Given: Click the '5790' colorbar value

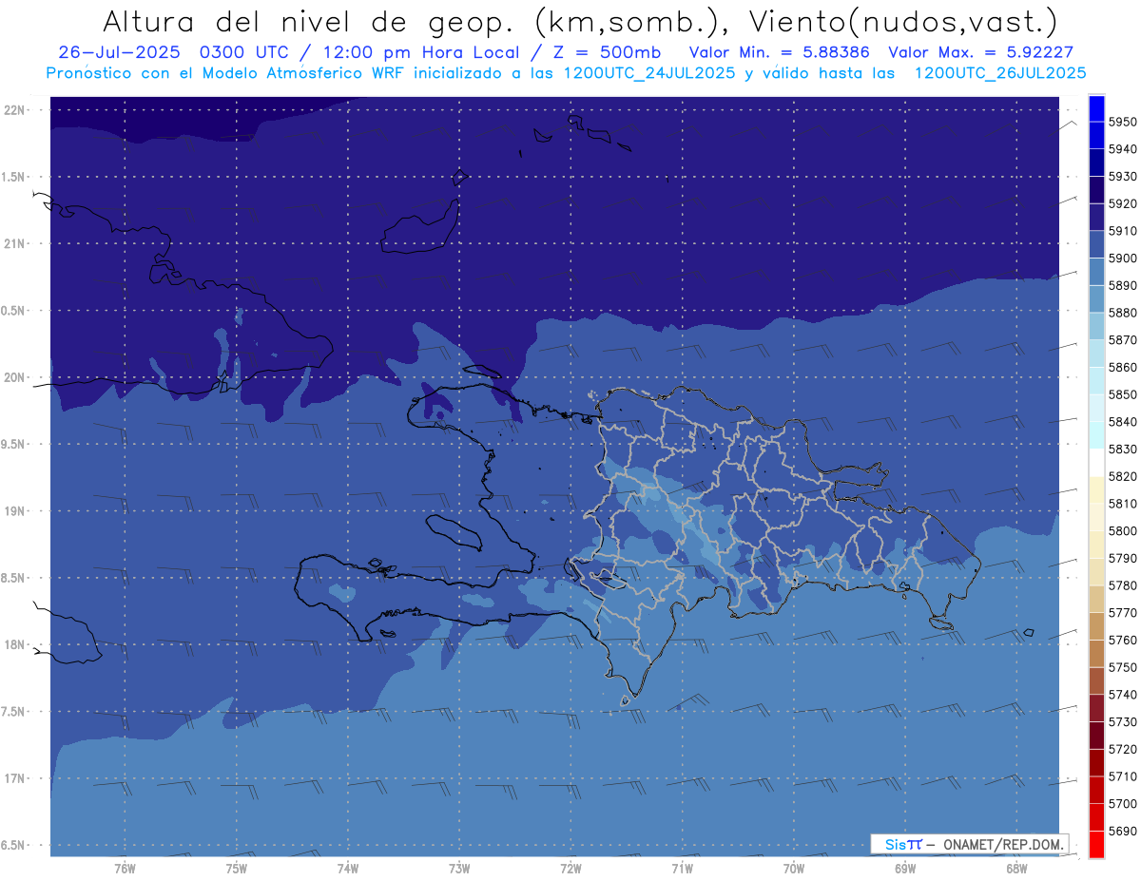Looking at the screenshot, I should (1122, 558).
